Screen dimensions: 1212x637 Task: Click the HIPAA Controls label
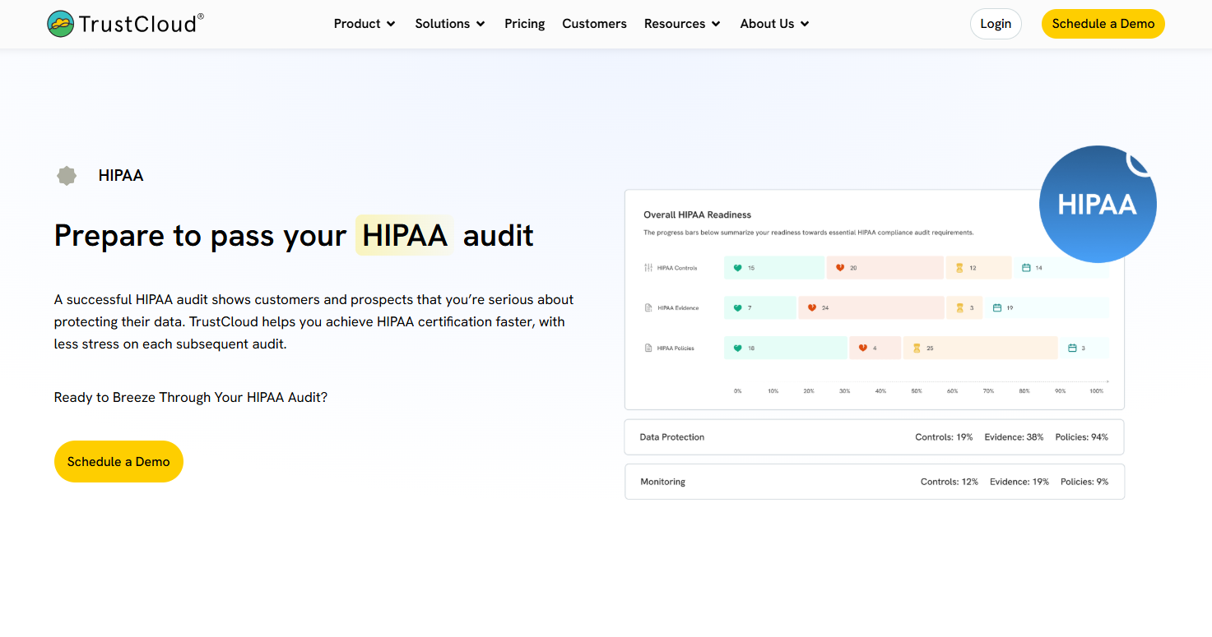click(x=677, y=268)
